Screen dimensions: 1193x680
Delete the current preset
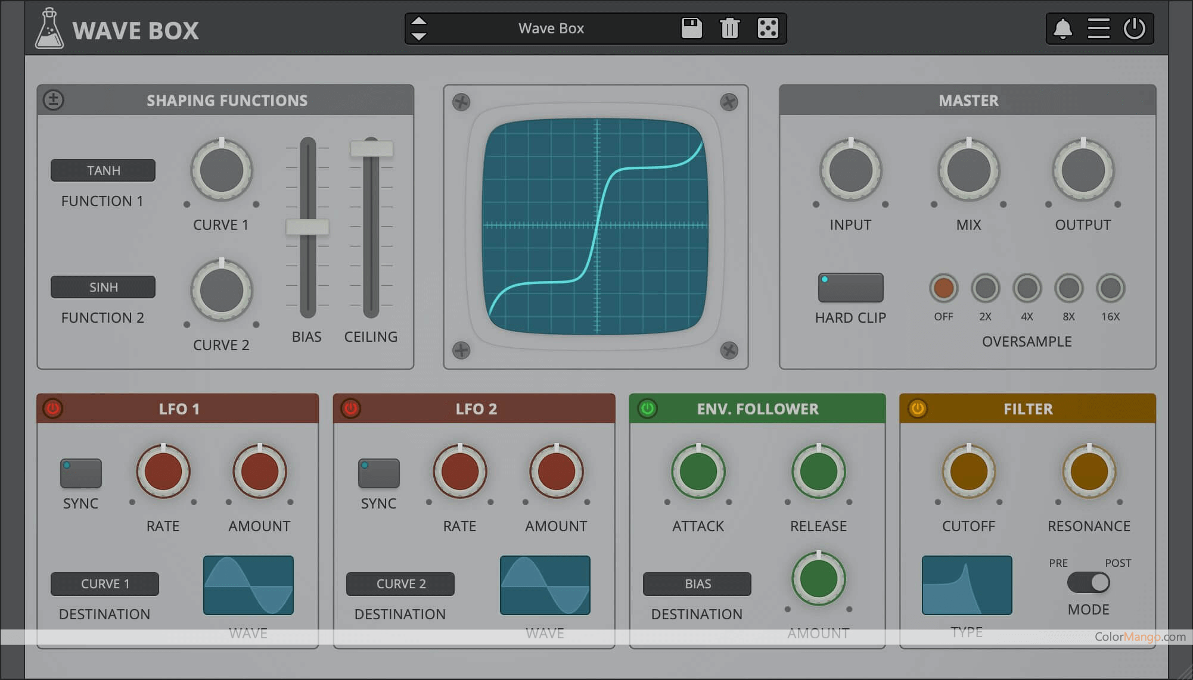point(729,27)
